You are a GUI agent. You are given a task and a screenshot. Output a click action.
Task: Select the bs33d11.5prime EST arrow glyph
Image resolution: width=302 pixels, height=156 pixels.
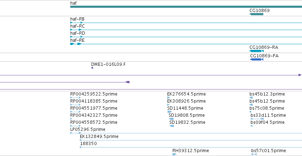click(x=257, y=119)
